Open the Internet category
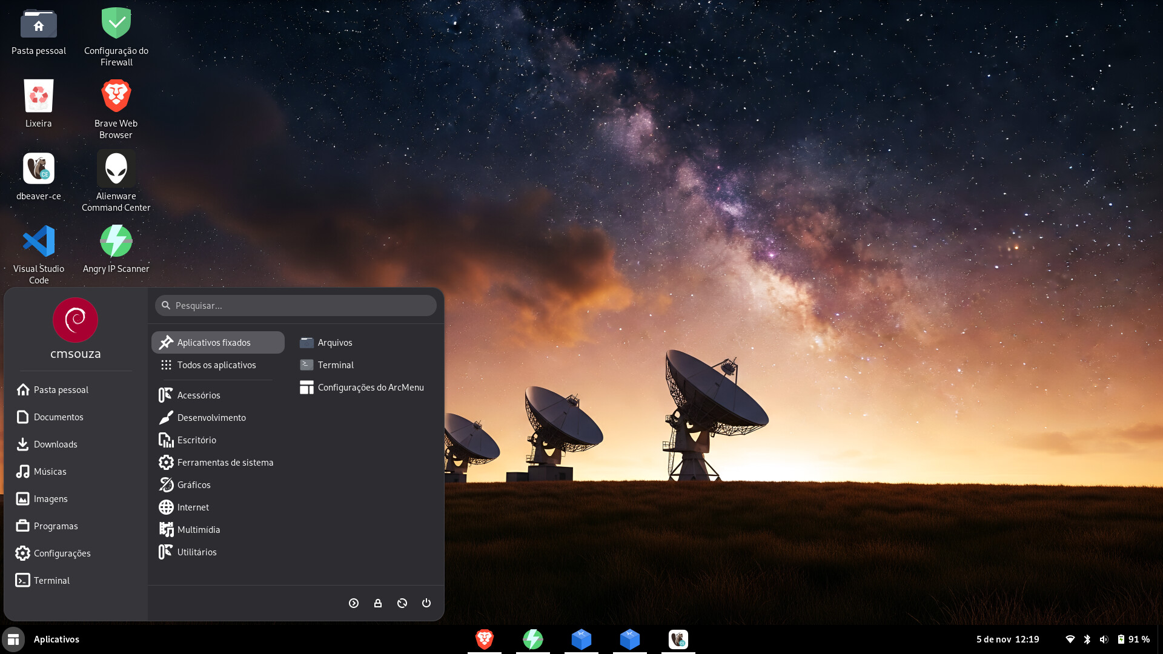This screenshot has height=654, width=1163. click(193, 507)
